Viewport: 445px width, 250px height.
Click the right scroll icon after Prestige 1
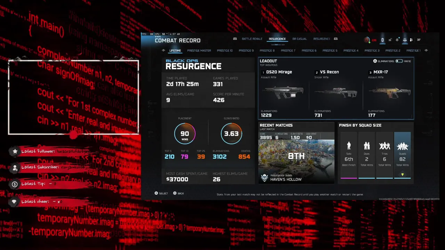click(426, 50)
